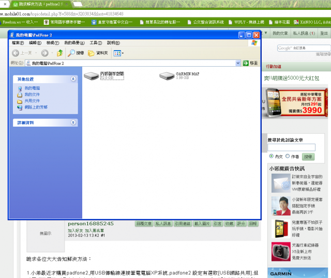The height and width of the screenshot is (278, 331).
Task: Click the 回報 button on post
Action: click(253, 224)
